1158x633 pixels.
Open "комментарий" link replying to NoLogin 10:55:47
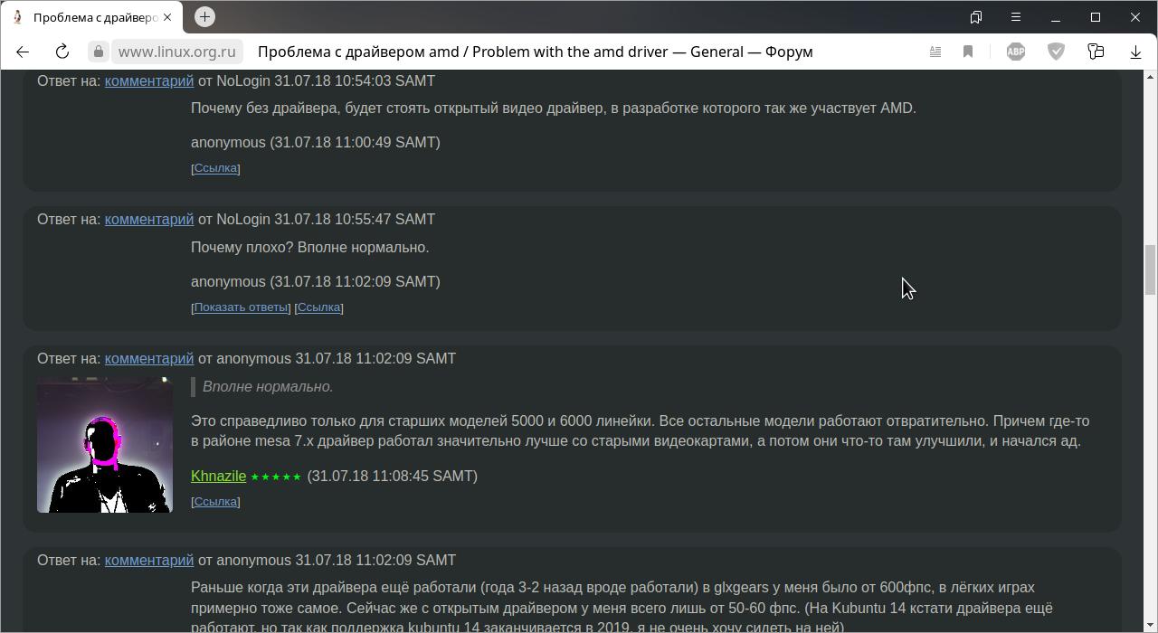148,219
